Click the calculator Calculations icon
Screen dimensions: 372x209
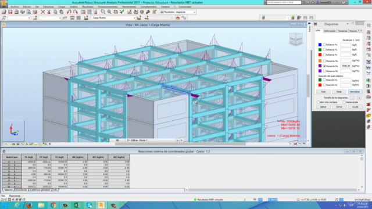[x=83, y=12]
